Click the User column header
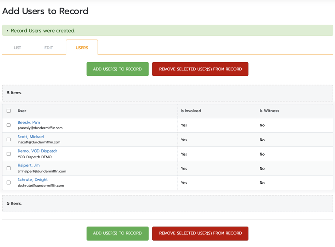Image resolution: width=335 pixels, height=247 pixels. tap(22, 111)
